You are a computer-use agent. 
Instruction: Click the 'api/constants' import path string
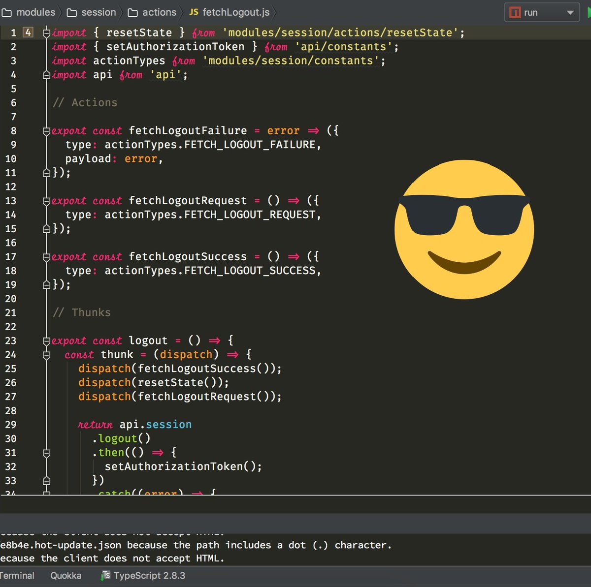pos(343,47)
